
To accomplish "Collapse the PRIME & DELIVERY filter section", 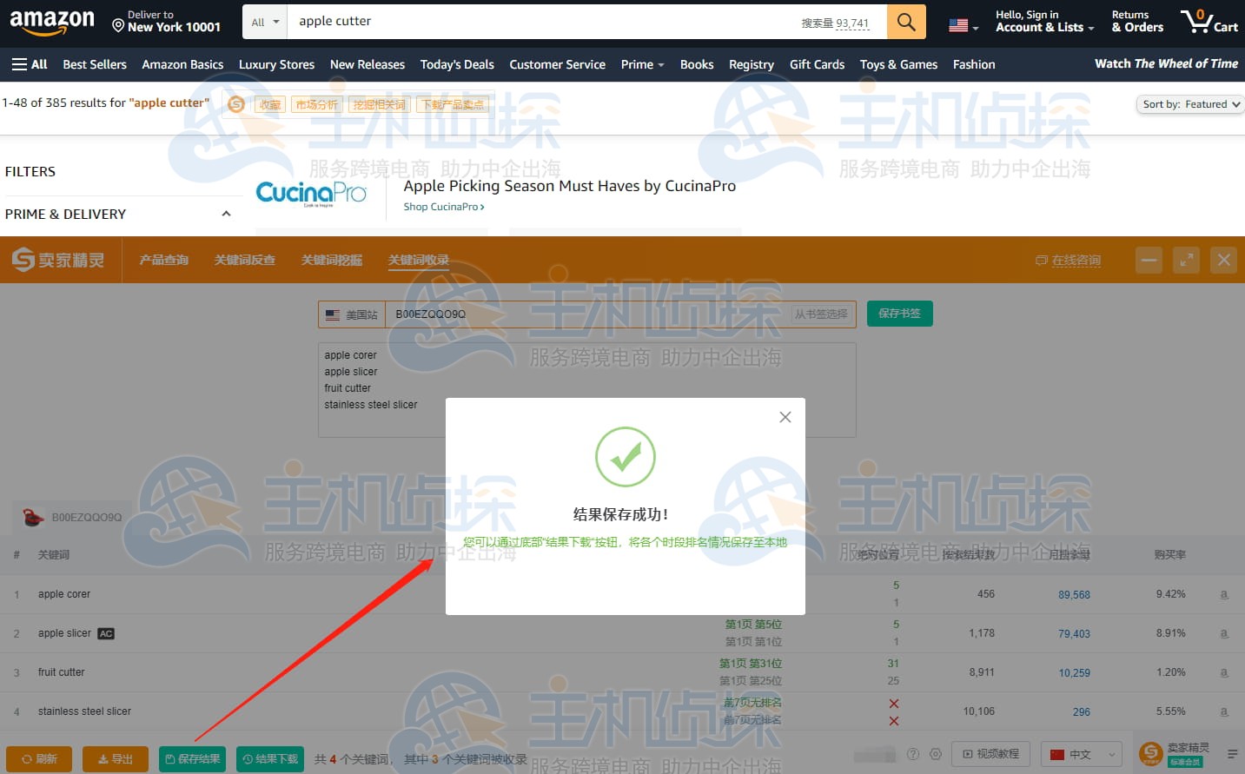I will click(226, 214).
